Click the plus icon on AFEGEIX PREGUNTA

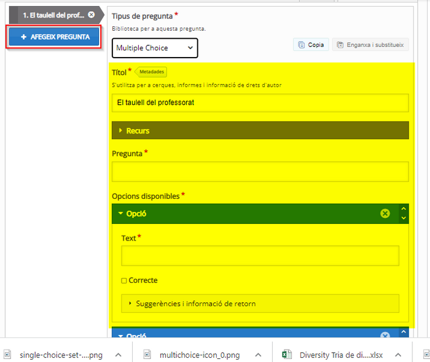pyautogui.click(x=23, y=37)
